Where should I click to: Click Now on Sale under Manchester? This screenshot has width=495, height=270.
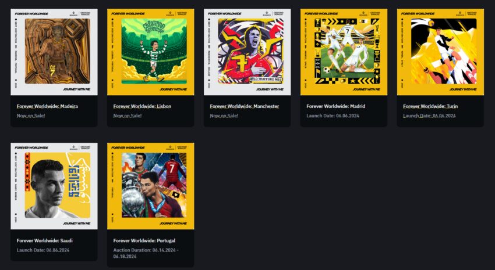coord(224,116)
